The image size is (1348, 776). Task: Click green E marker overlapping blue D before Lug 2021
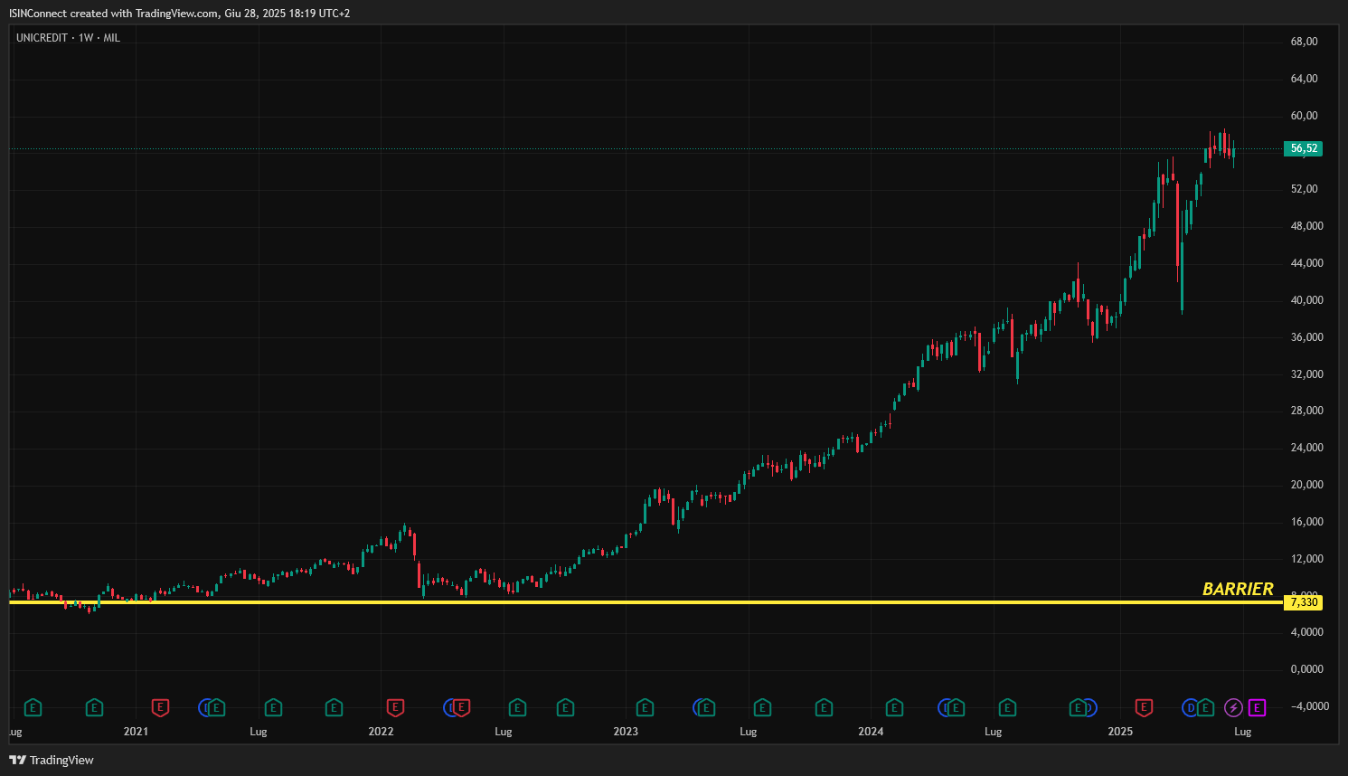click(216, 707)
